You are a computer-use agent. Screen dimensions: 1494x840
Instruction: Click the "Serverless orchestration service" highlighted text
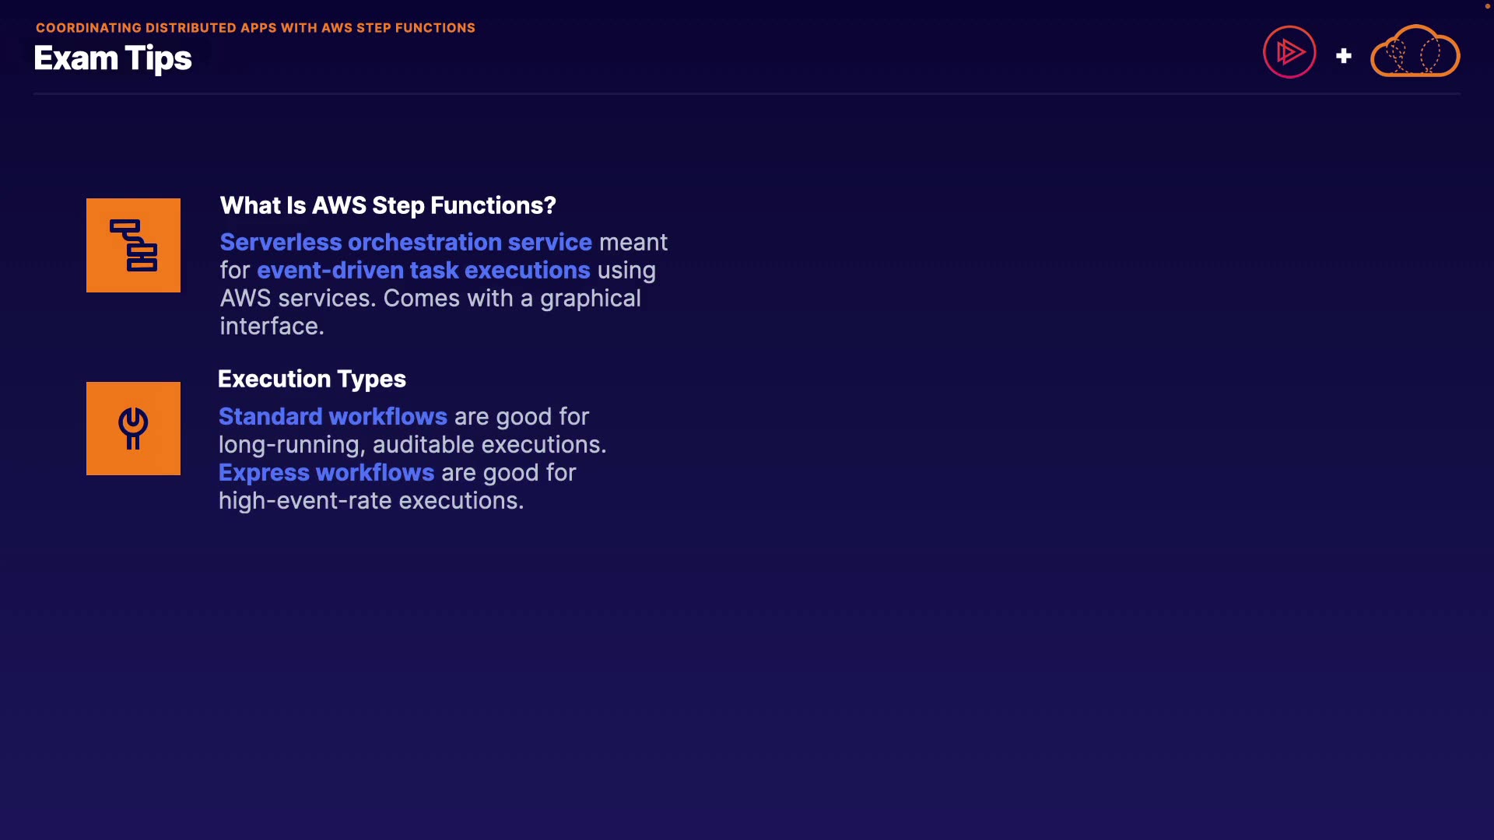405,242
